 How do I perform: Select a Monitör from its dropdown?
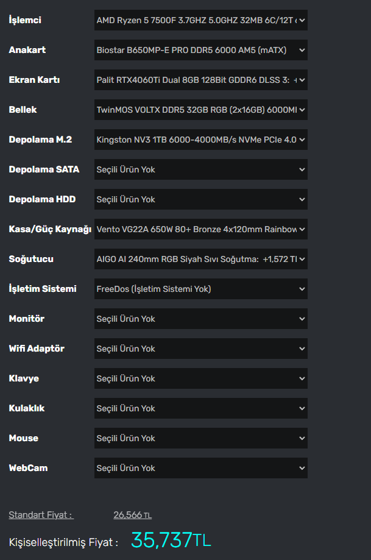tap(200, 319)
